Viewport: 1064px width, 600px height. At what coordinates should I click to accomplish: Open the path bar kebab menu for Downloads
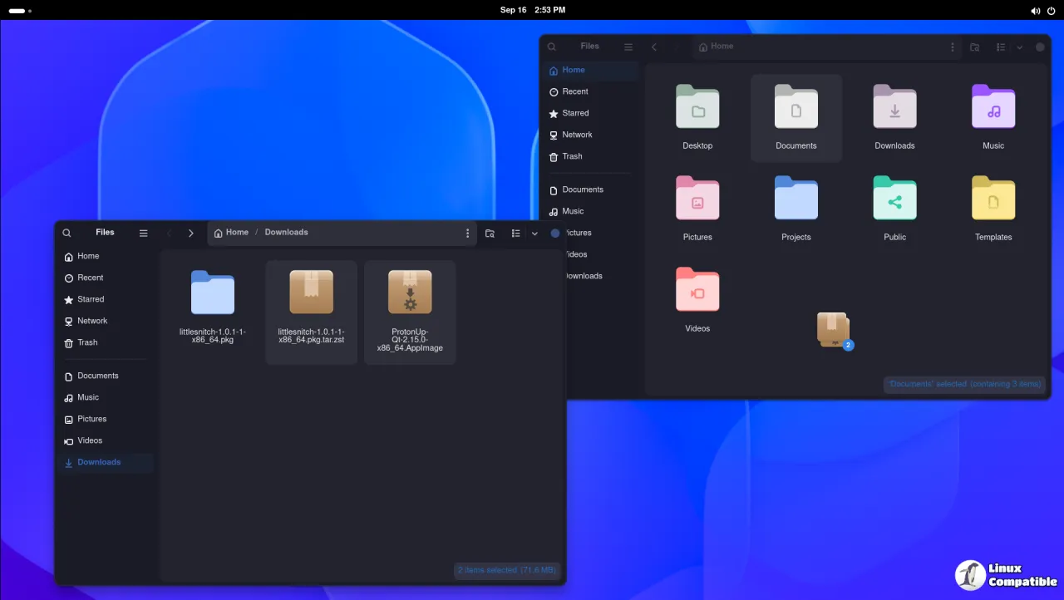(467, 234)
